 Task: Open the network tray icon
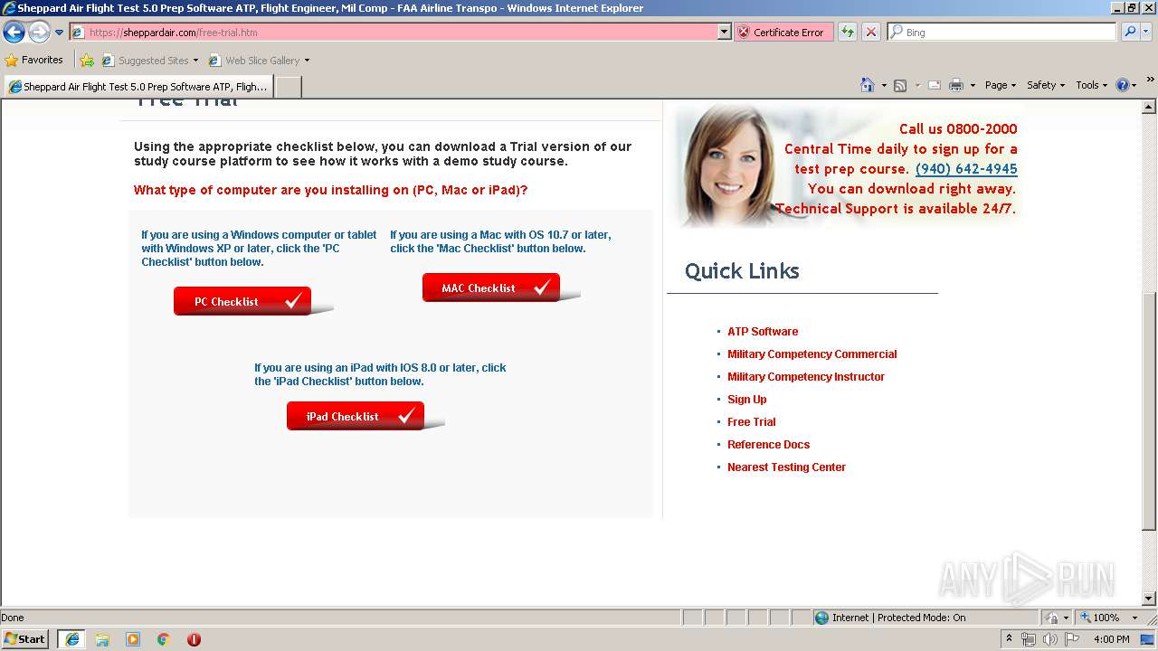pos(1029,639)
